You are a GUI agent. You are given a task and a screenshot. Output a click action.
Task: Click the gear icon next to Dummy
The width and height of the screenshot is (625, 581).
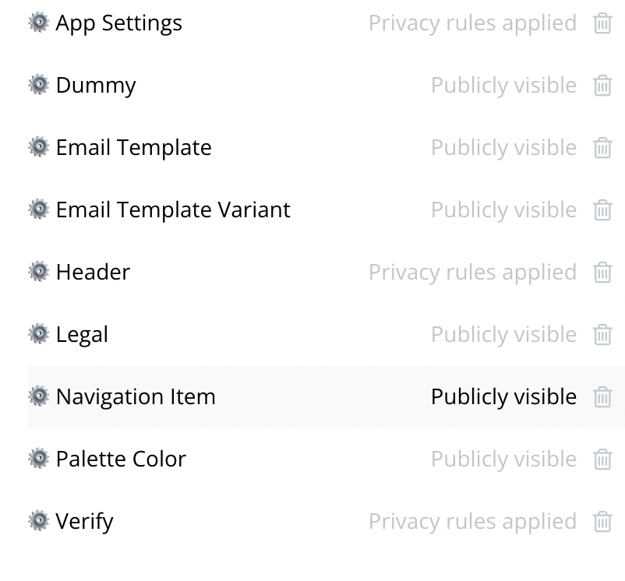pyautogui.click(x=38, y=85)
